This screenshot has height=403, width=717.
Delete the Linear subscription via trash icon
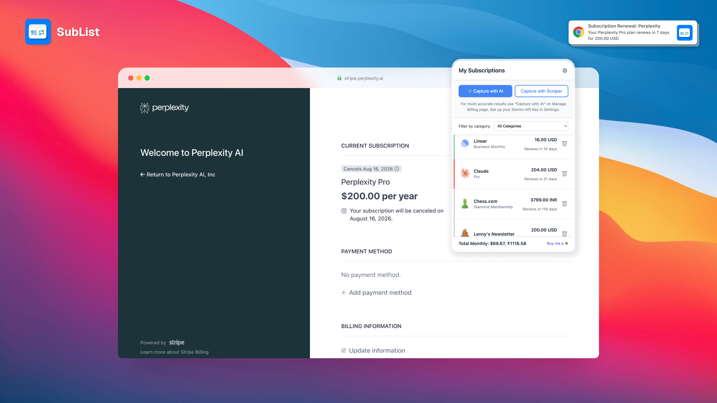click(565, 144)
